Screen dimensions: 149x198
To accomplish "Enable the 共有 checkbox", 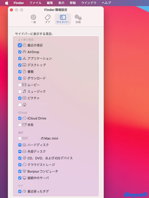I will point(20,125).
